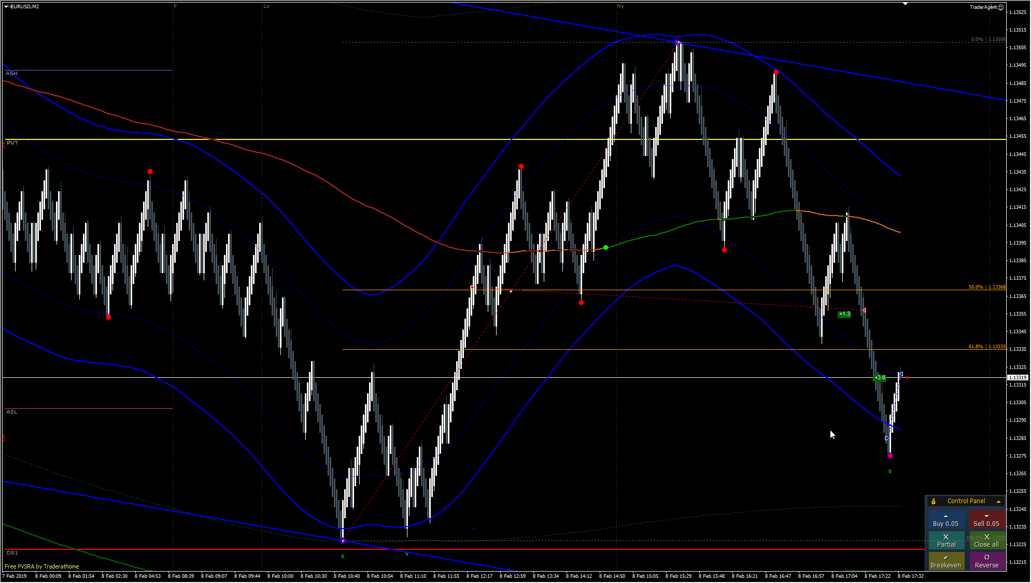Click the red sell entry arrow near 12:17
1031x583 pixels.
tap(472, 287)
